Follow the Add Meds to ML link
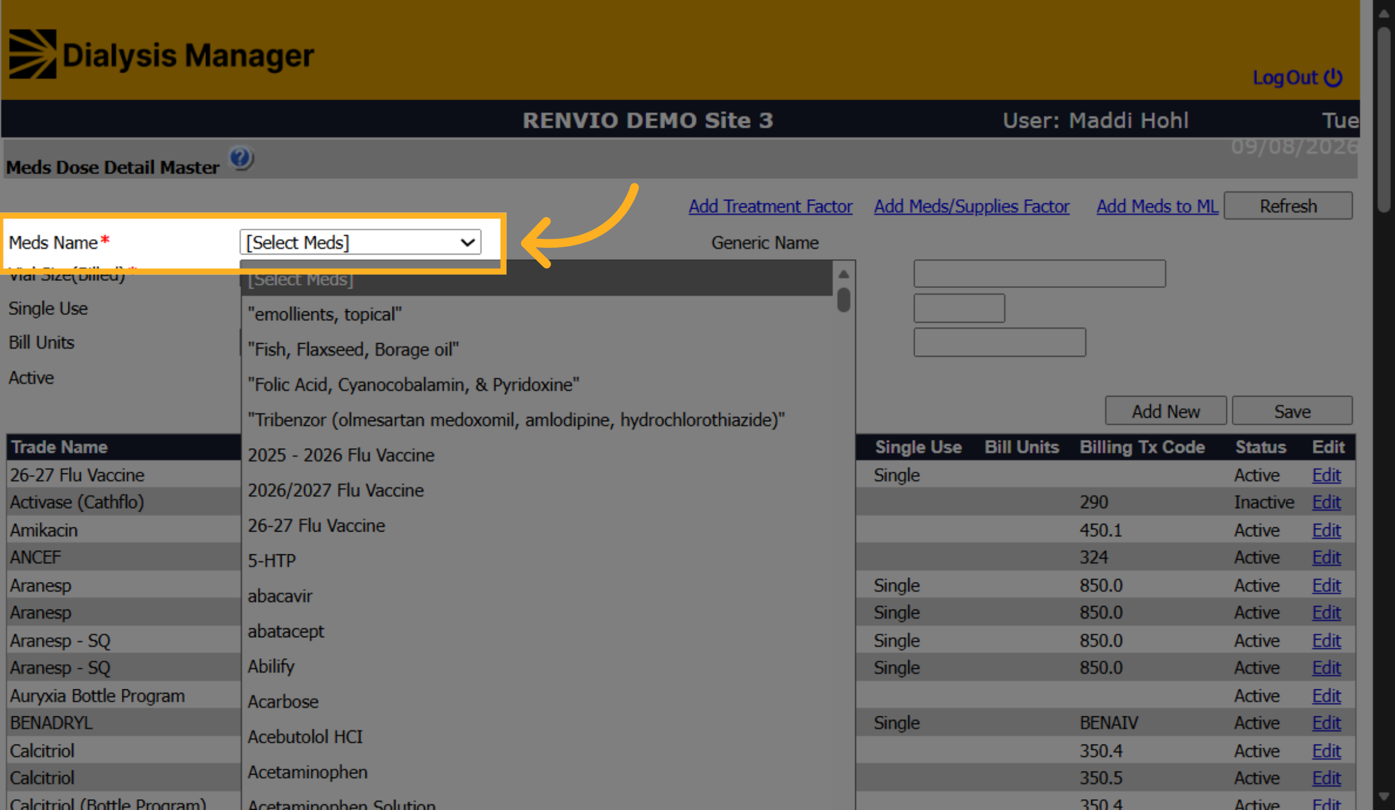This screenshot has height=810, width=1395. click(x=1157, y=206)
